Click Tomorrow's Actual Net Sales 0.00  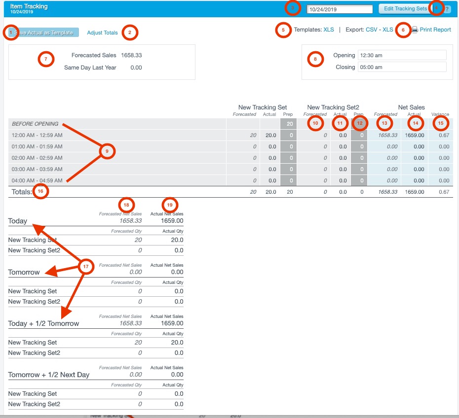[177, 272]
